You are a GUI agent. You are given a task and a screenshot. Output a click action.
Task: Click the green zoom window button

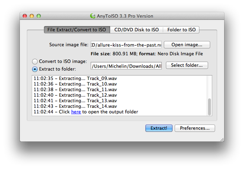39,16
